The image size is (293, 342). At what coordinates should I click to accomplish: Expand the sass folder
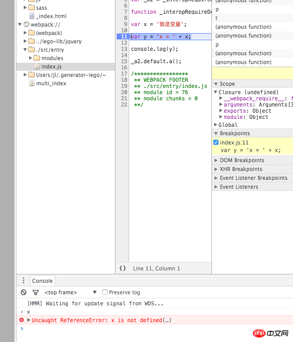pyautogui.click(x=25, y=8)
